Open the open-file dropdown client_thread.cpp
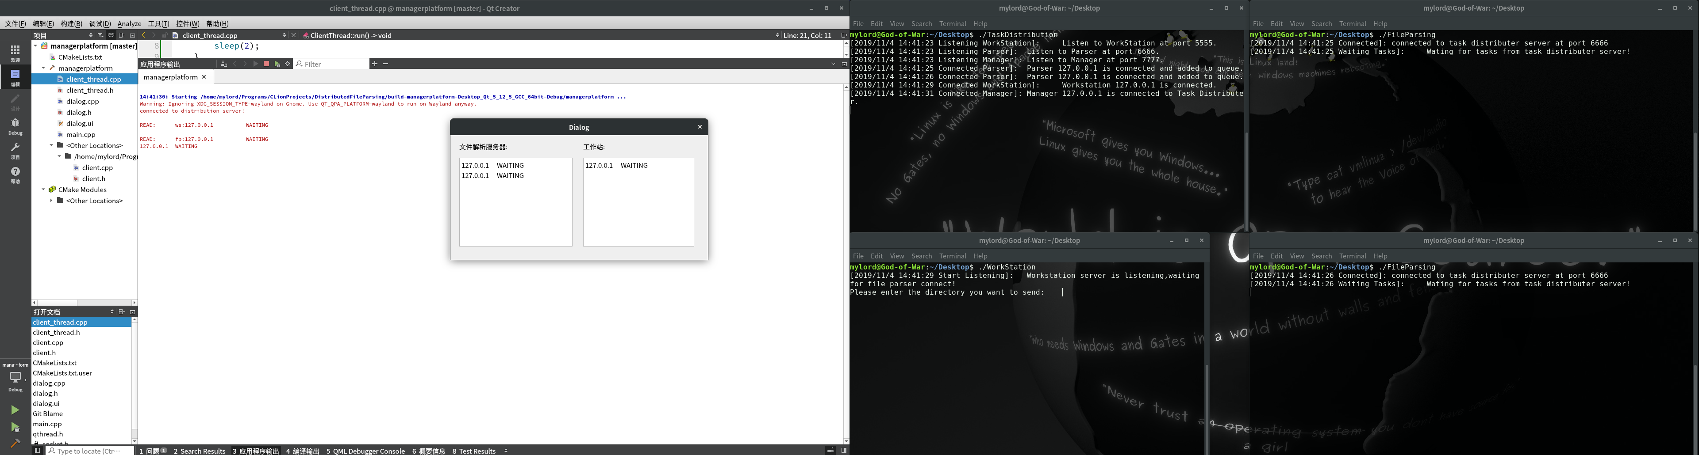The width and height of the screenshot is (1699, 455). pyautogui.click(x=229, y=35)
